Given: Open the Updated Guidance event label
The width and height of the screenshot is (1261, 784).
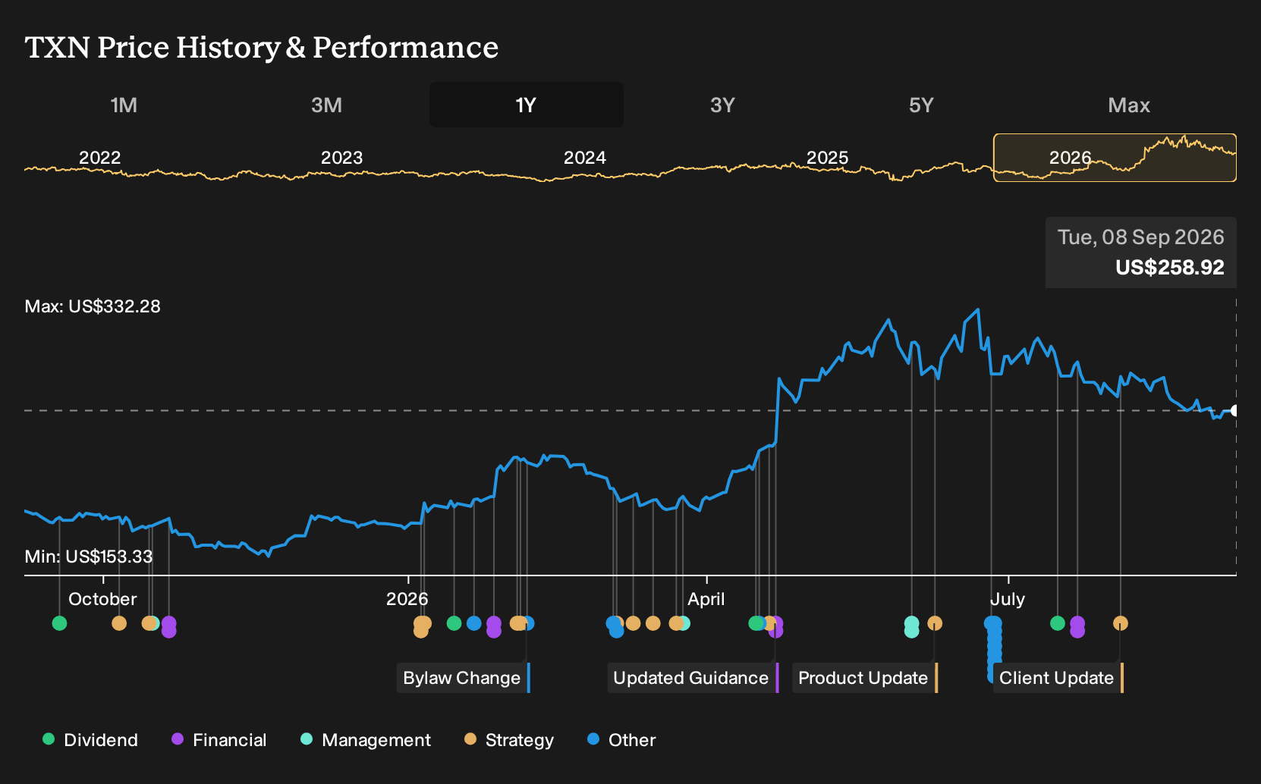Looking at the screenshot, I should point(693,678).
